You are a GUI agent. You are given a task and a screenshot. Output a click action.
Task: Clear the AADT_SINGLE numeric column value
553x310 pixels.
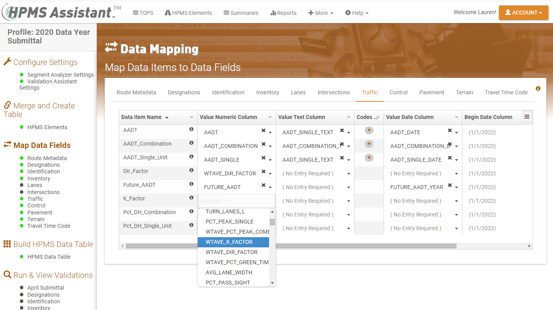coord(264,158)
